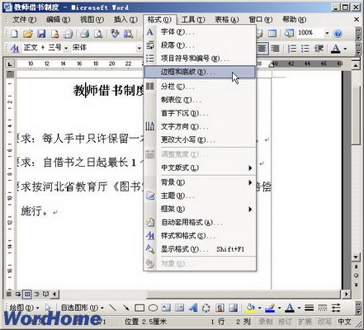
Task: Choose 项目符号和编号 menu item
Action: coord(200,59)
